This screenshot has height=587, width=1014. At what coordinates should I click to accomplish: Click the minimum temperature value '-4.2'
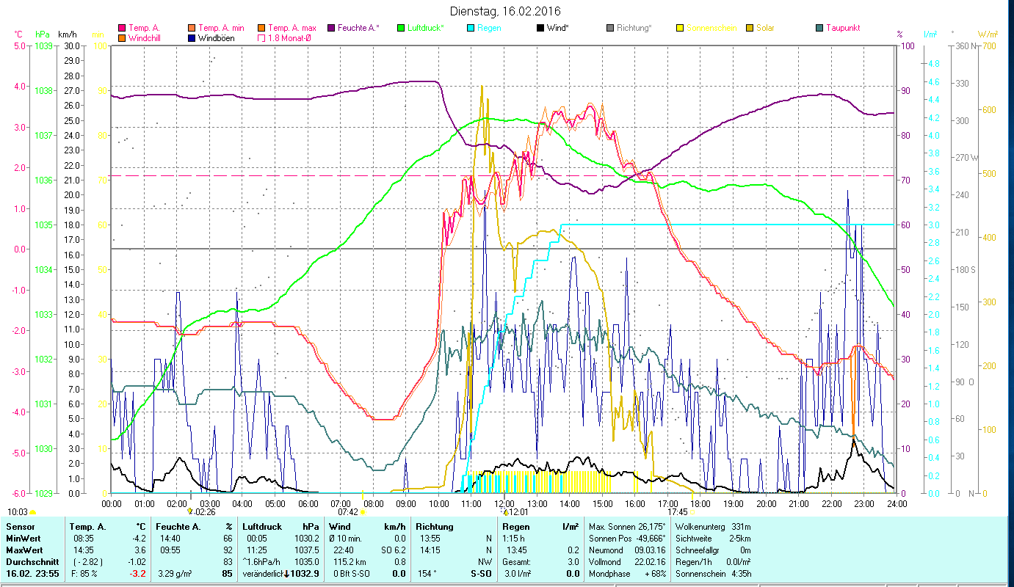(140, 539)
